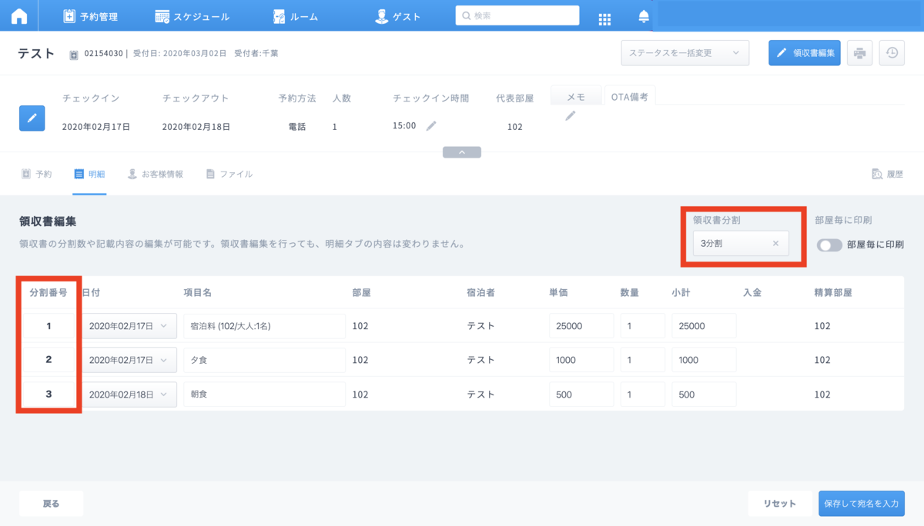The height and width of the screenshot is (526, 924).
Task: Open the 予約管理 menu
Action: [x=90, y=16]
